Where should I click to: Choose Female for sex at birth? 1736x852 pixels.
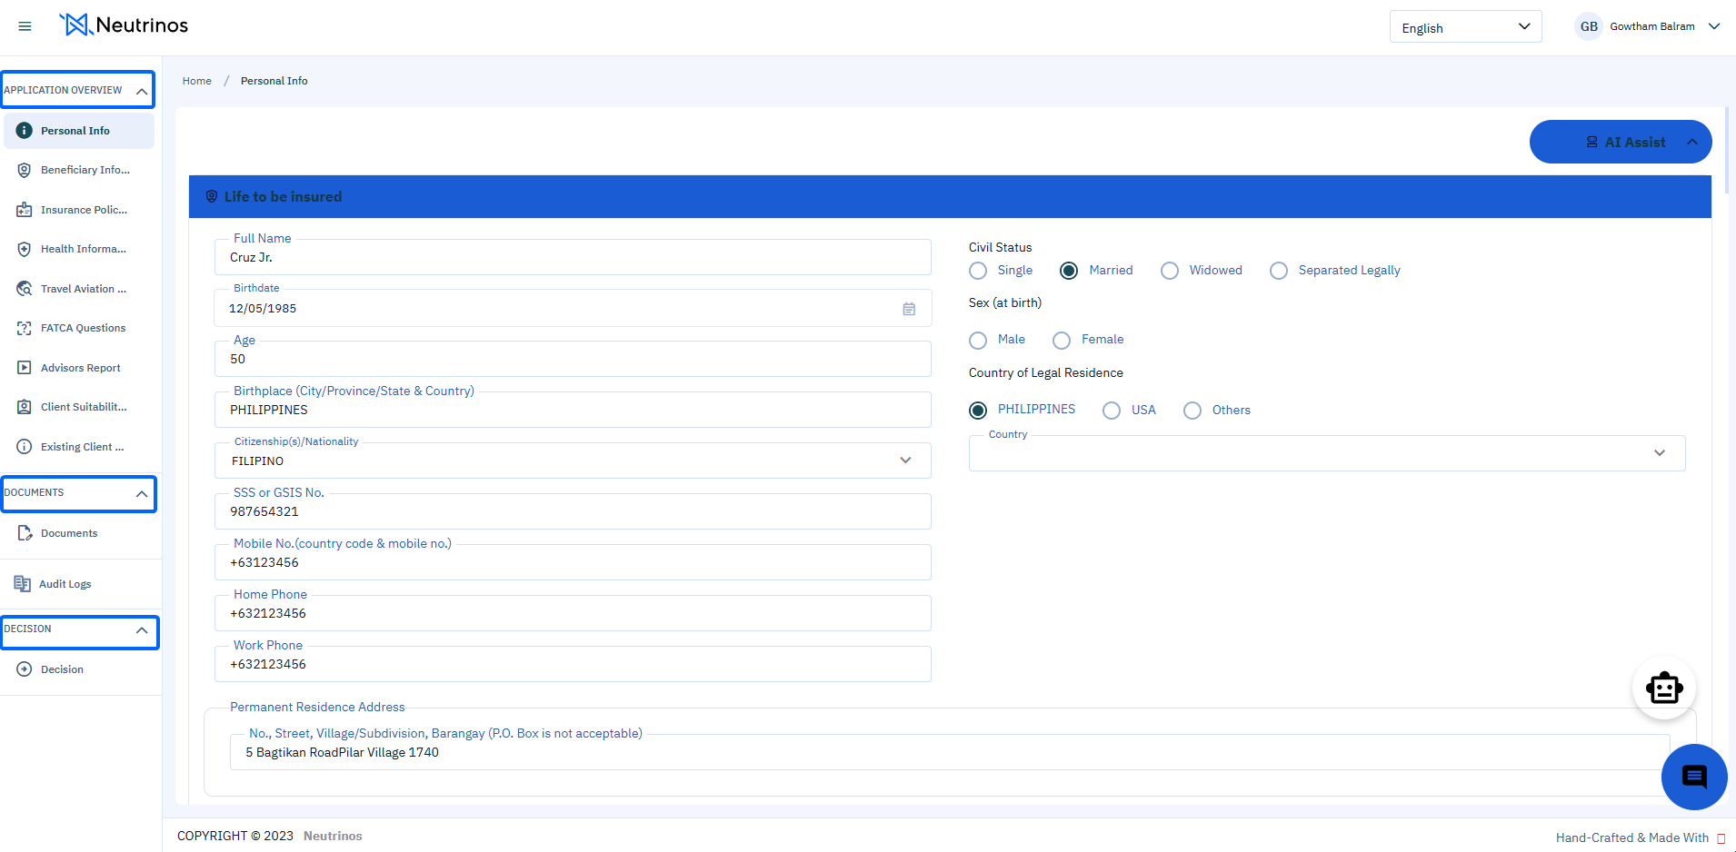click(x=1062, y=341)
